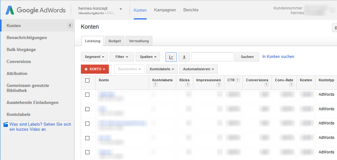Click the CTR help question mark
The width and height of the screenshot is (337, 160).
click(237, 80)
